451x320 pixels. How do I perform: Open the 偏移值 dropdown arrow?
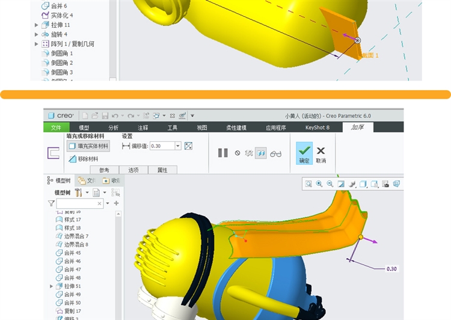coord(178,146)
